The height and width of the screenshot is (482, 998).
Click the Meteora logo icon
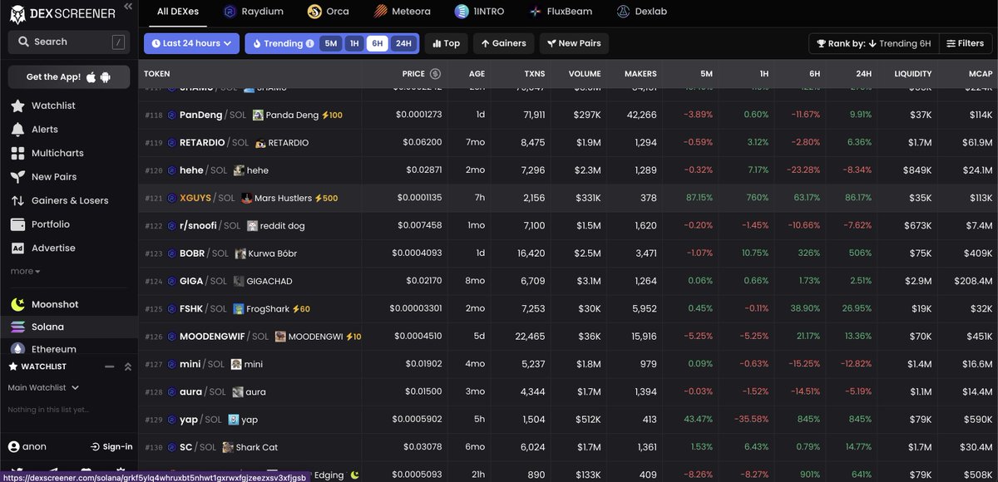tap(379, 12)
